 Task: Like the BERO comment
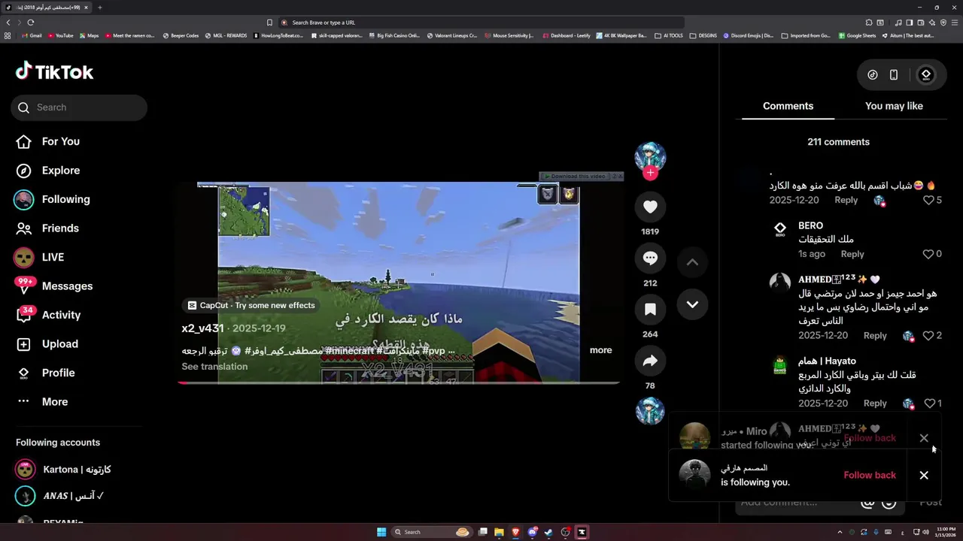[x=928, y=254]
